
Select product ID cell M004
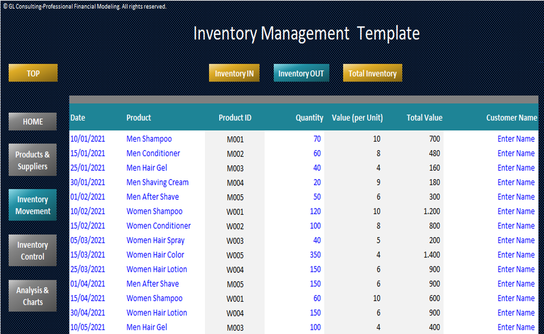(235, 183)
